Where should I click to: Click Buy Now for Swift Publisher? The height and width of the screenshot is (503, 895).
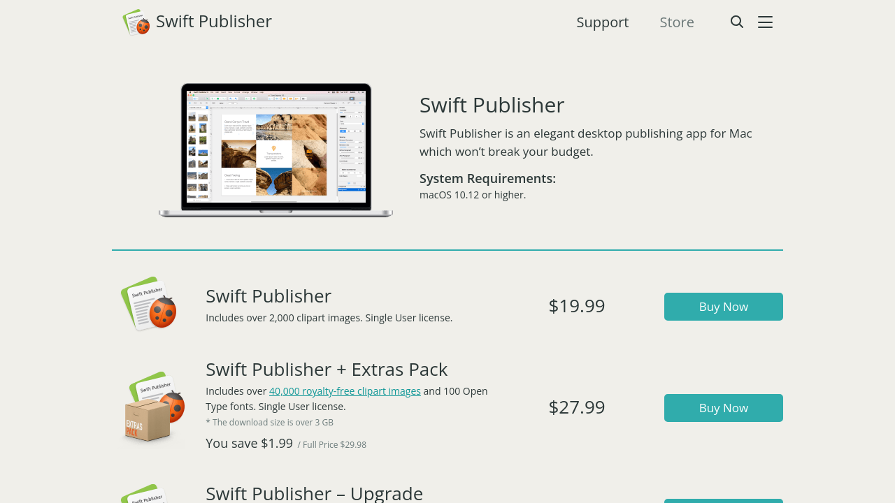click(x=723, y=306)
